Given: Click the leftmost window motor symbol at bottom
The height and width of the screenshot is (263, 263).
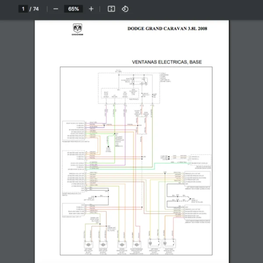Looking at the screenshot, I should point(89,243).
